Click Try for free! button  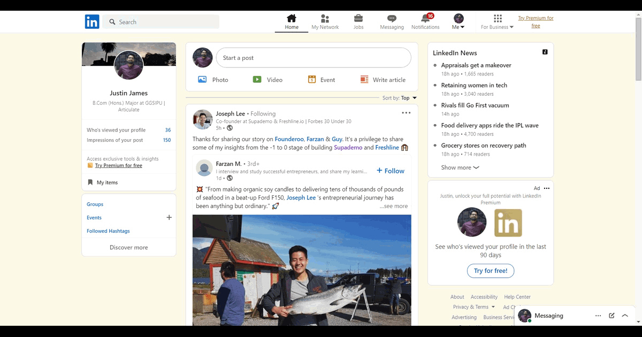[491, 271]
